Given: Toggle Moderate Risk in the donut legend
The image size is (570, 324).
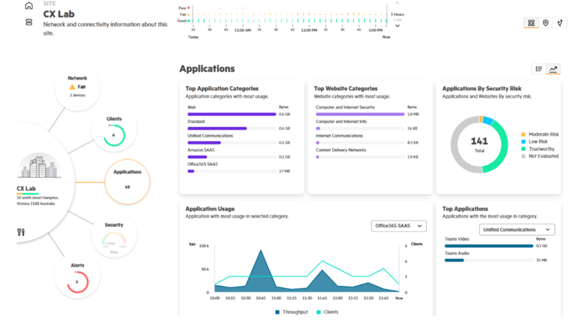Looking at the screenshot, I should click(540, 134).
